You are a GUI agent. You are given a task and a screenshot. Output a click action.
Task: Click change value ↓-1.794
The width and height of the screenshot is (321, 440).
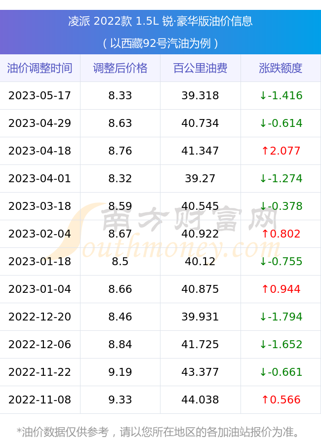281,317
